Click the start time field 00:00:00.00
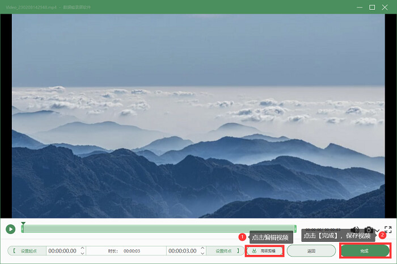397x264 pixels. [62, 251]
